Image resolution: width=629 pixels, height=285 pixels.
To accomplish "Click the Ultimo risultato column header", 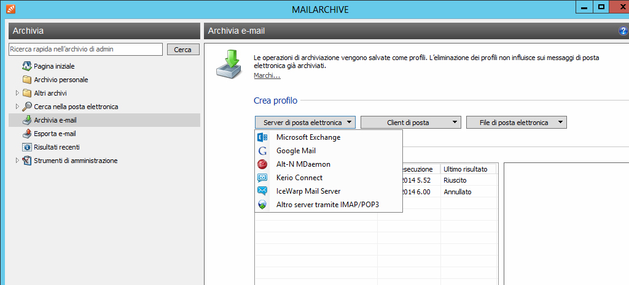I will click(x=468, y=169).
